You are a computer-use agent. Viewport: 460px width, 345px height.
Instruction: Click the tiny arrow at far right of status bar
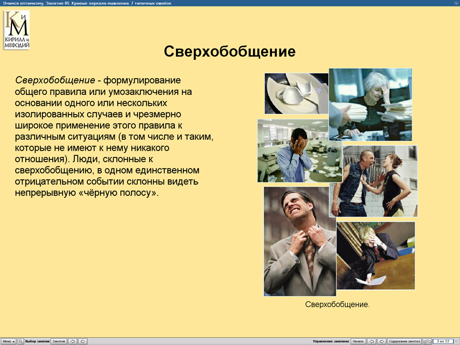pyautogui.click(x=458, y=341)
